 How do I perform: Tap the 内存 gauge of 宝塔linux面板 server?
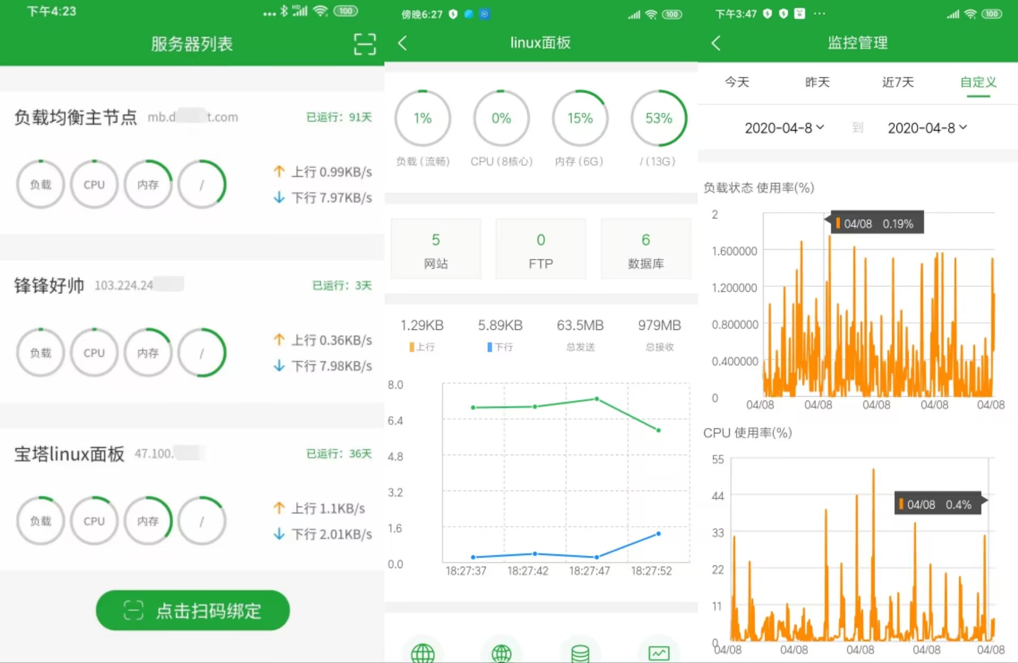pos(148,521)
